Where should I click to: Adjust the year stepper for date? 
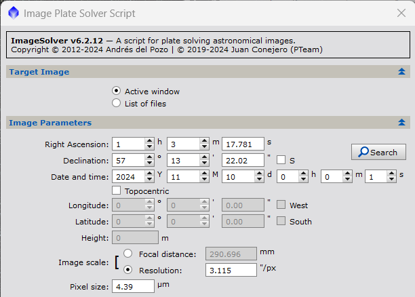[149, 176]
